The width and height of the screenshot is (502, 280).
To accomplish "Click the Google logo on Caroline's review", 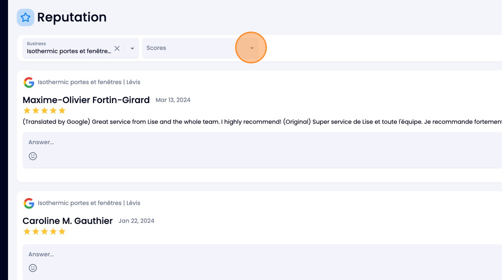I will [29, 203].
